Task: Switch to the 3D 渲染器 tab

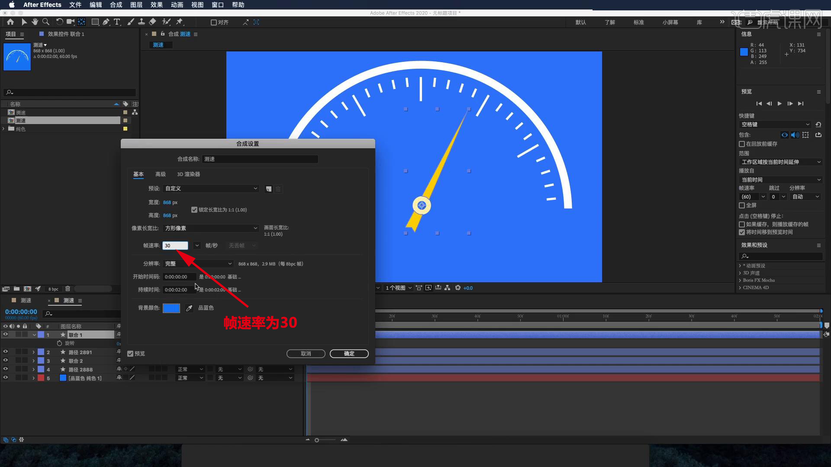Action: click(189, 174)
